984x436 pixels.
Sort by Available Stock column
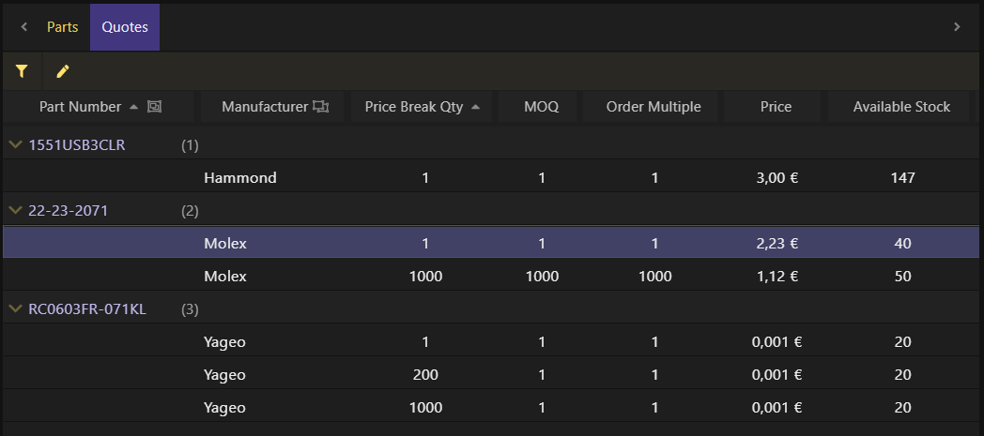pyautogui.click(x=901, y=107)
